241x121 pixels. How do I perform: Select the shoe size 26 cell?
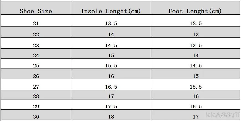click(x=36, y=76)
